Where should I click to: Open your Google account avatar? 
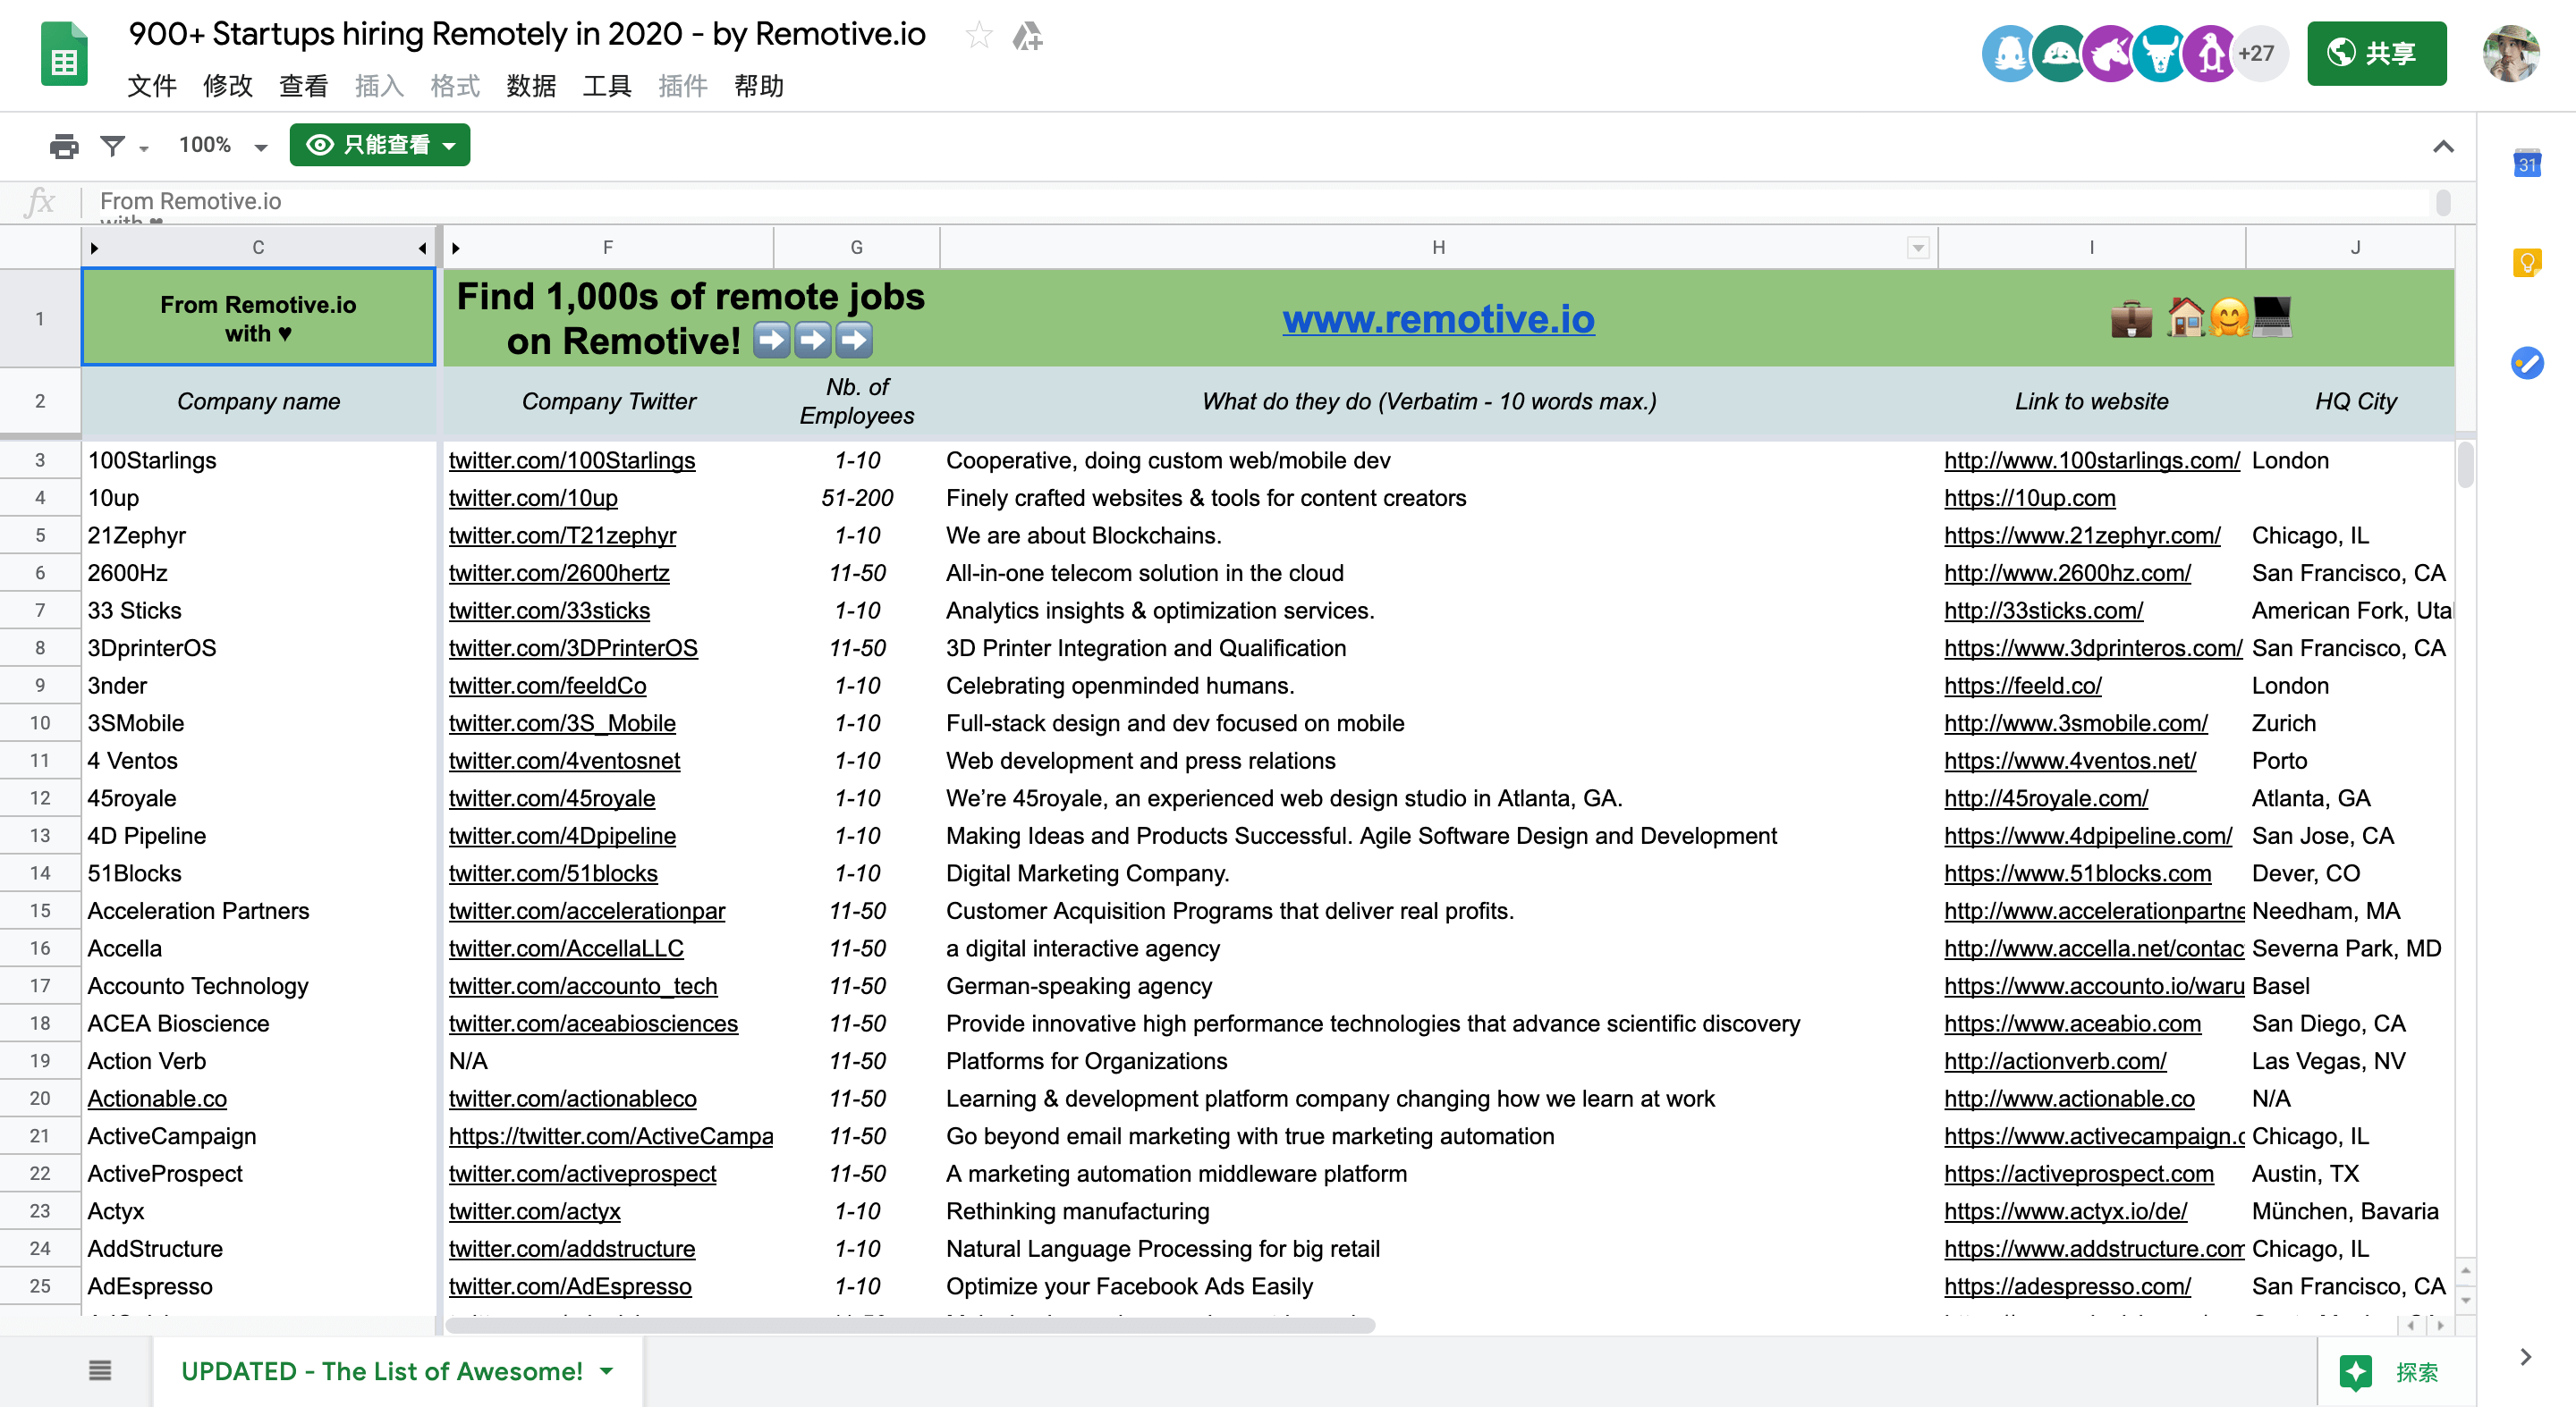2511,53
